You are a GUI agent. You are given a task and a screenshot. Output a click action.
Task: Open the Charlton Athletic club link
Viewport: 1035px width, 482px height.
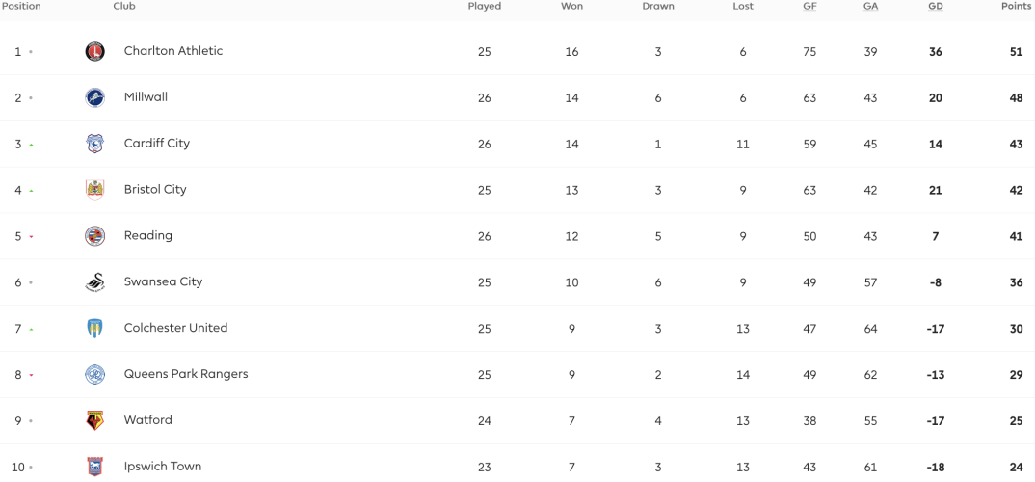[x=173, y=51]
